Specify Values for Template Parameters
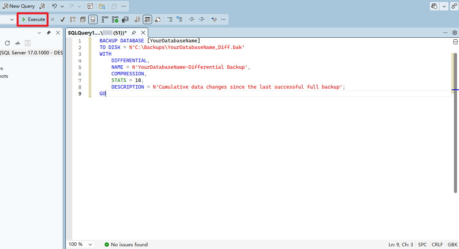 coord(214,19)
